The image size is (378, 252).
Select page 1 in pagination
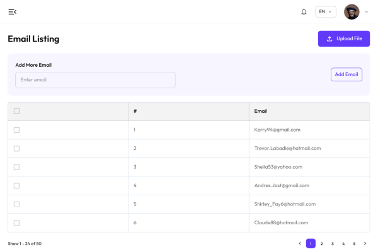coord(311,243)
